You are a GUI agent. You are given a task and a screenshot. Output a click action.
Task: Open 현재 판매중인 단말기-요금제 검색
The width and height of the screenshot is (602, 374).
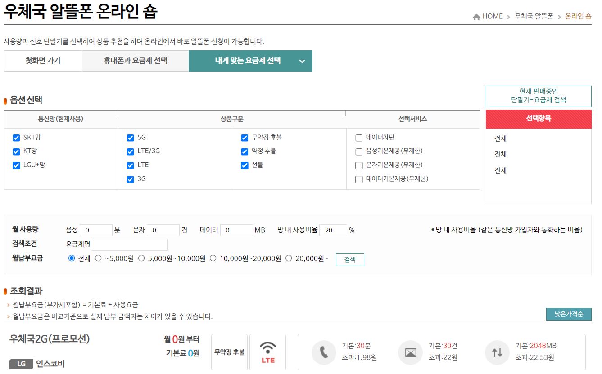pos(539,96)
